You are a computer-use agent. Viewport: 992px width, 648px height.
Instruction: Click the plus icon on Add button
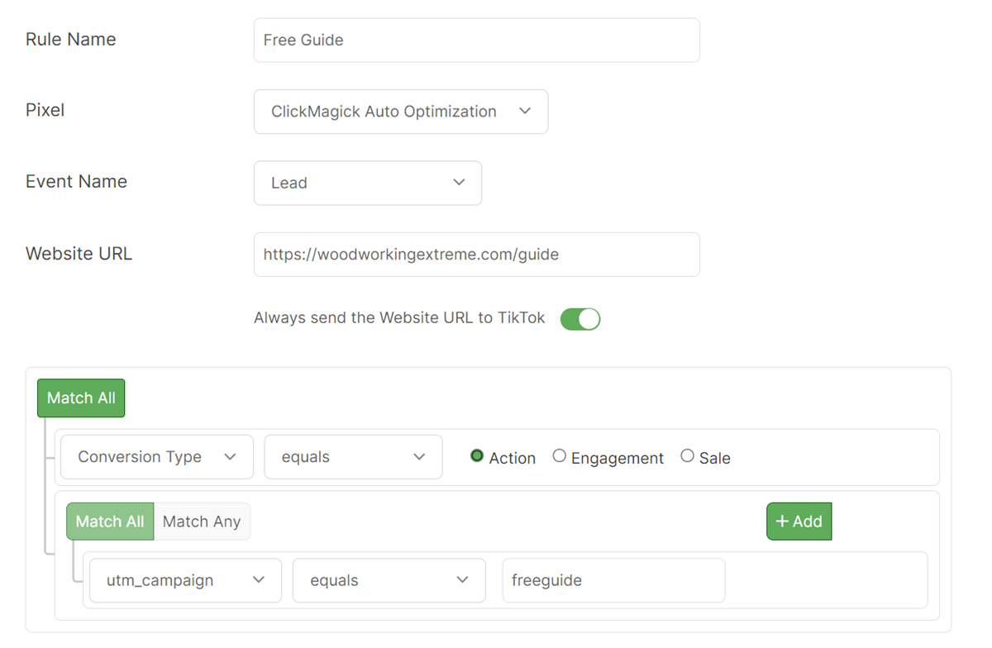click(x=782, y=522)
